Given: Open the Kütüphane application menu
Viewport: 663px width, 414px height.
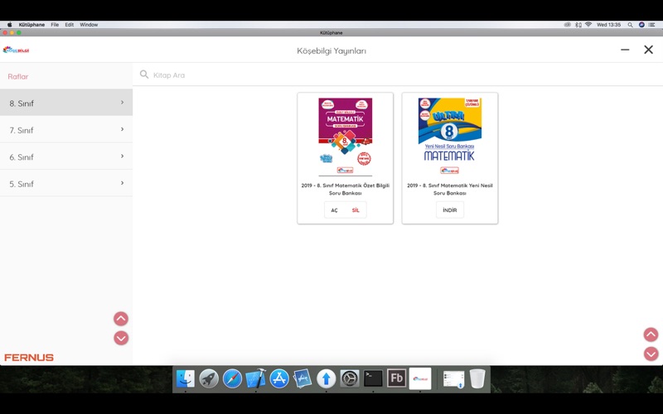Looking at the screenshot, I should [x=31, y=25].
